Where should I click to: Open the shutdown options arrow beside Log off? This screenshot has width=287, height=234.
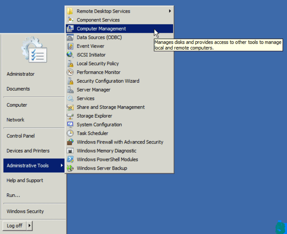(x=30, y=225)
